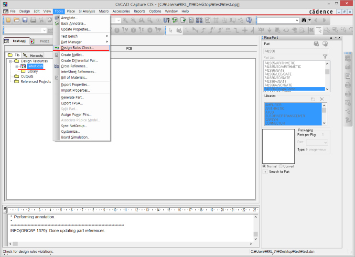Select the Place Wire diagonal line tool
This screenshot has height=257, width=355.
(x=195, y=30)
